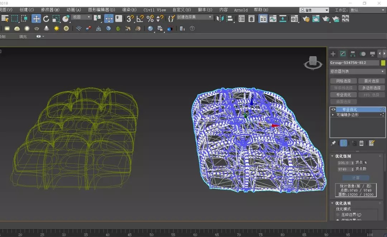Viewport: 387px width, 237px height.
Task: Click the 多边形选择 button
Action: pos(371,88)
